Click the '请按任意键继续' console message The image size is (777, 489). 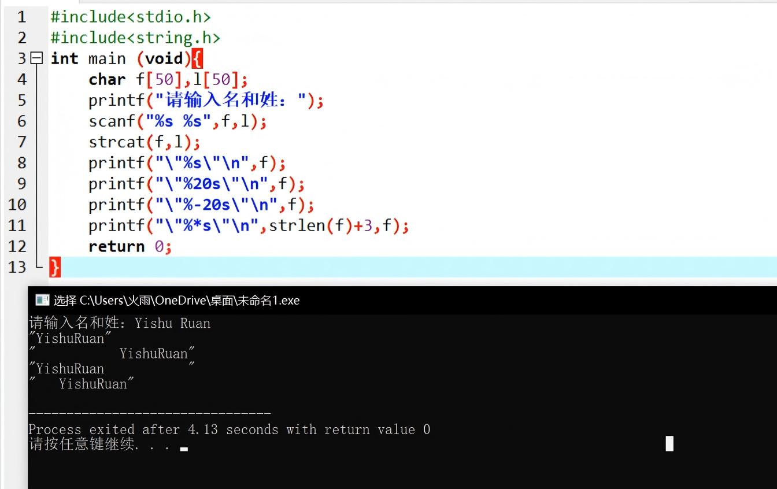click(x=99, y=444)
